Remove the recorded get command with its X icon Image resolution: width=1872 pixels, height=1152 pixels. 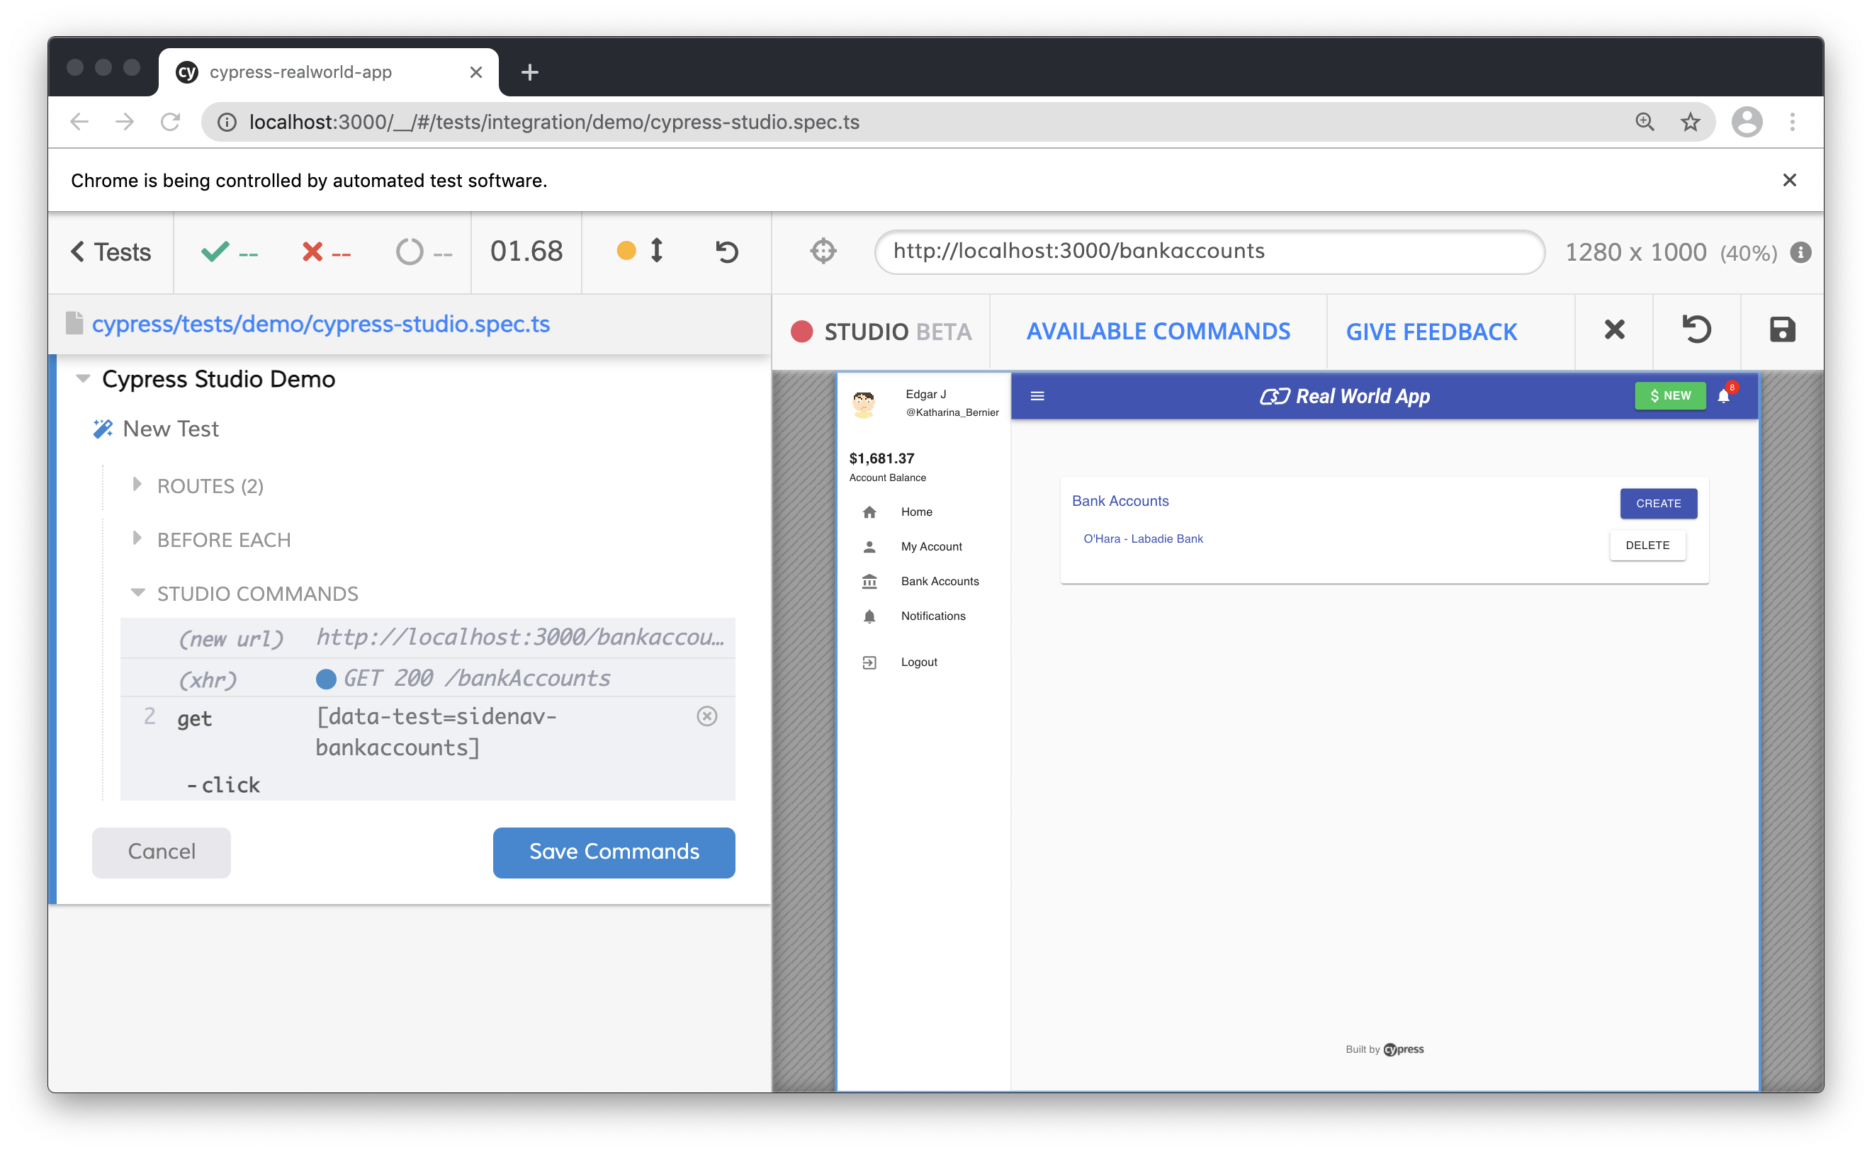(x=707, y=716)
